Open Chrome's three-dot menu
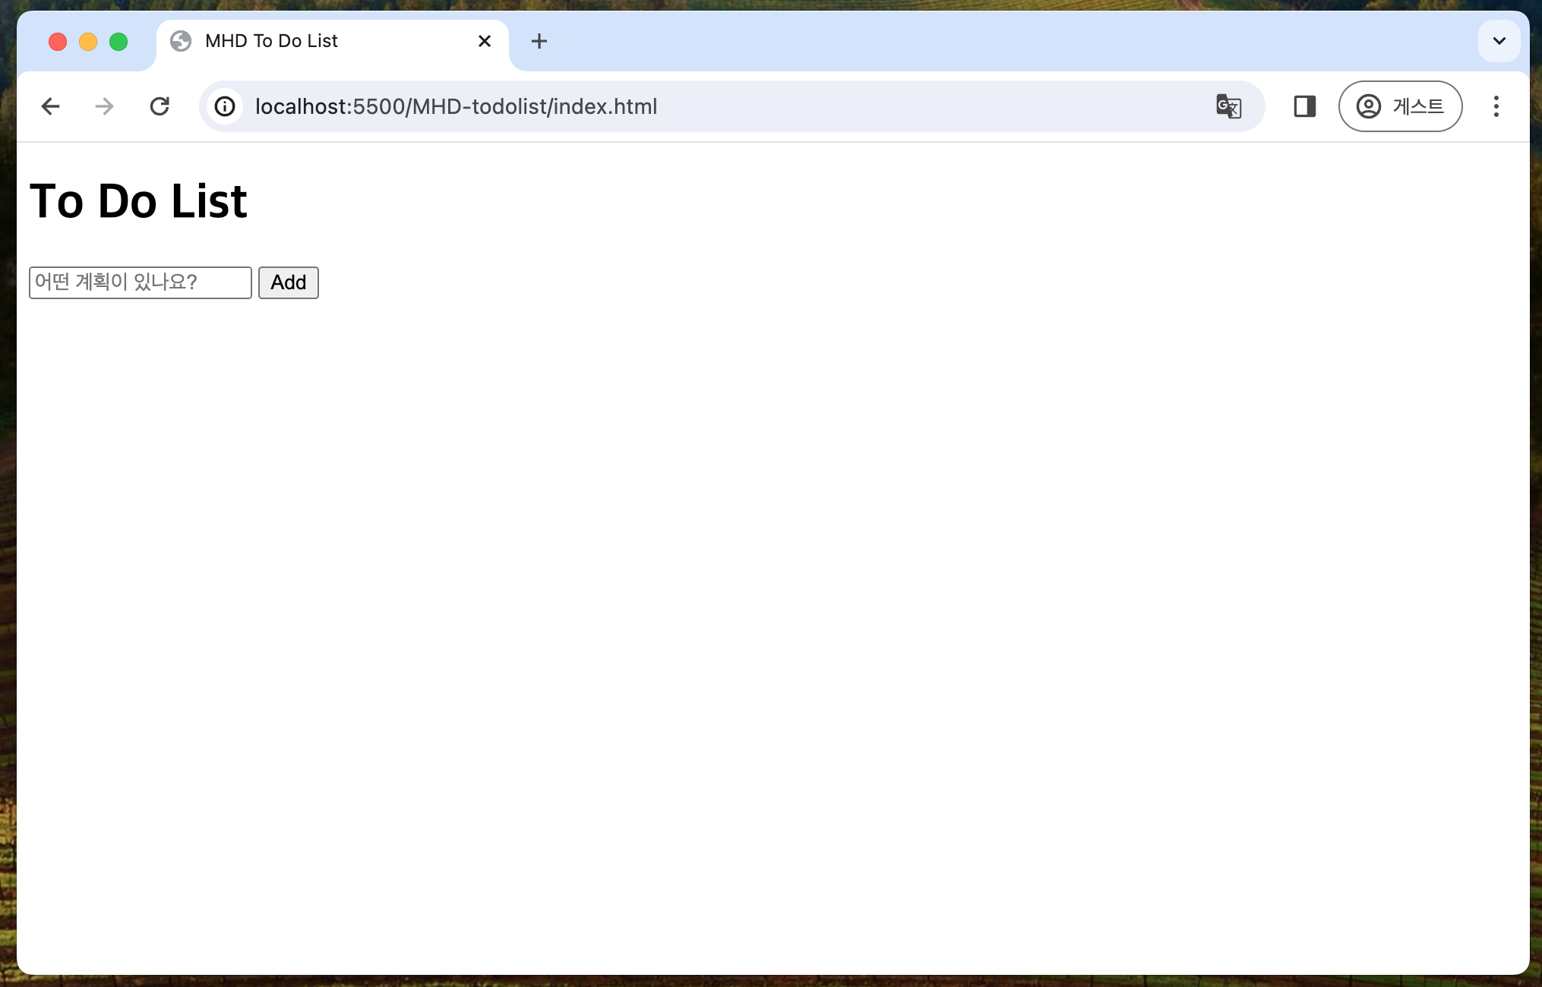1542x987 pixels. (1496, 106)
